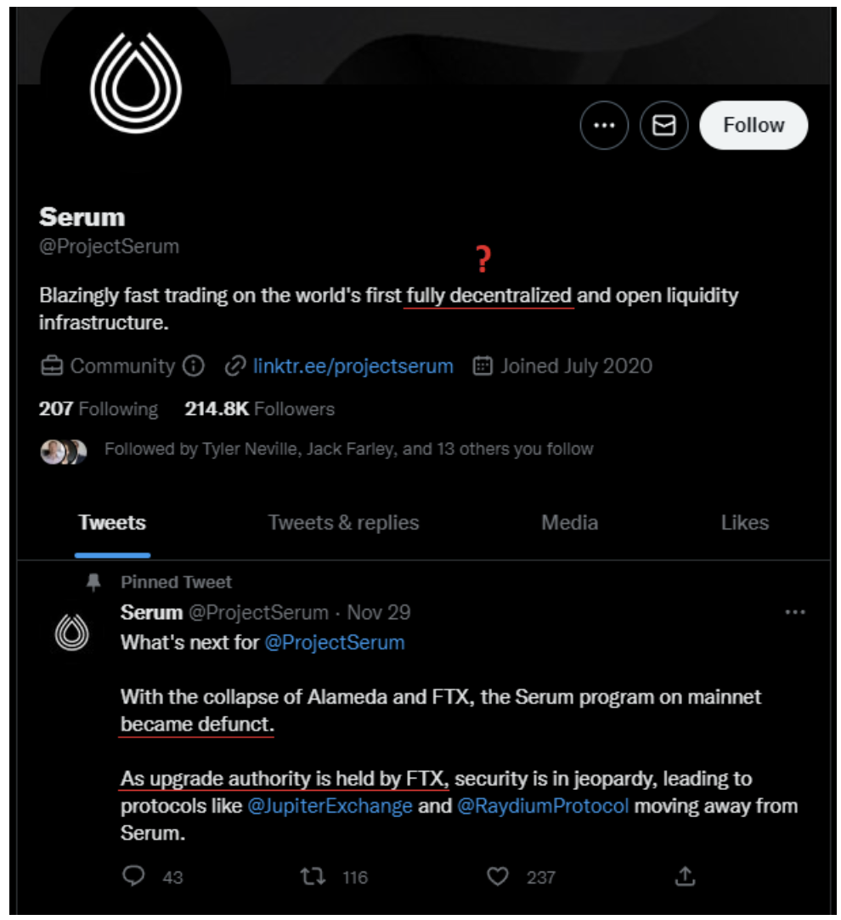Select the Tweets tab
841x920 pixels.
point(112,522)
